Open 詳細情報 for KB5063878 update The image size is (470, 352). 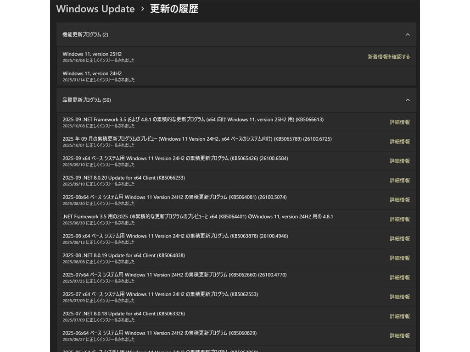[x=399, y=239]
